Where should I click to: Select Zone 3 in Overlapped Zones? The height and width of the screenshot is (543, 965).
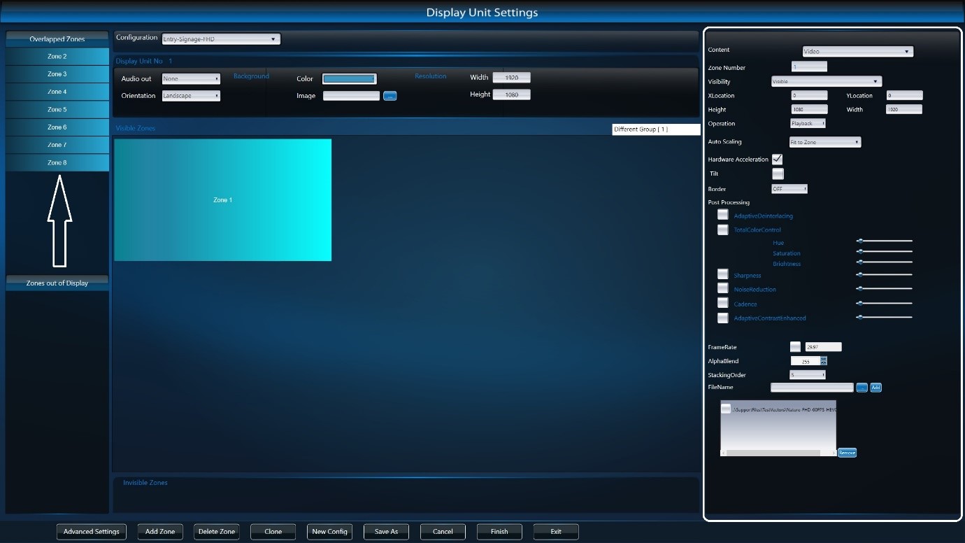(57, 74)
